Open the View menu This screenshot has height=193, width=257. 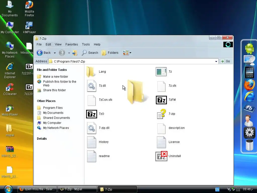click(58, 44)
